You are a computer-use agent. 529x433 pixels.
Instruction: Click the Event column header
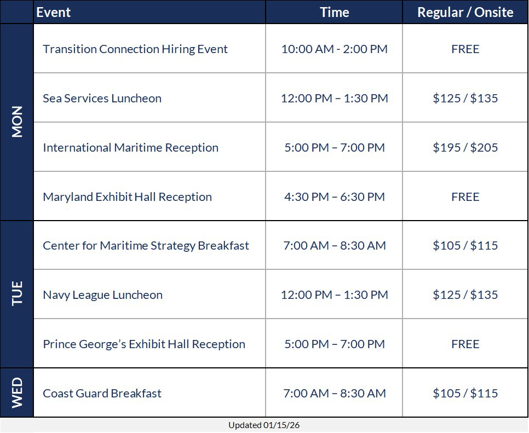(54, 12)
